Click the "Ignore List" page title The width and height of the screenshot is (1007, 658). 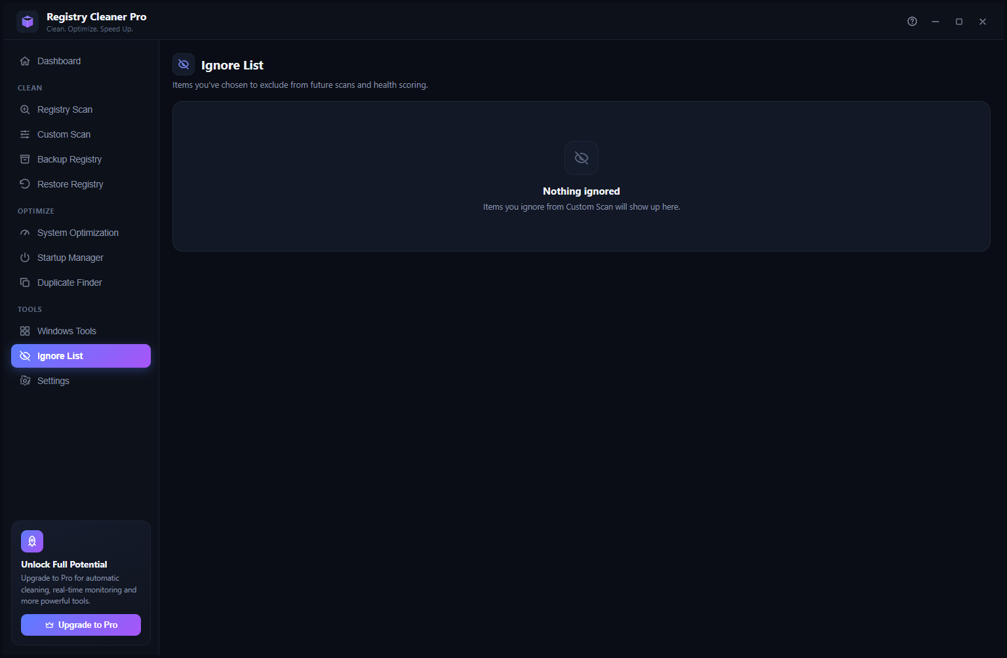tap(232, 65)
